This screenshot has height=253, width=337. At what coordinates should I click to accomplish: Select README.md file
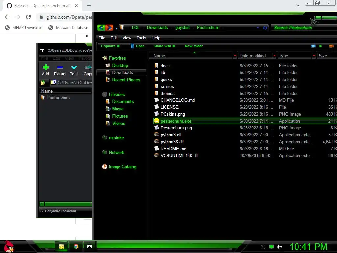coord(173,149)
